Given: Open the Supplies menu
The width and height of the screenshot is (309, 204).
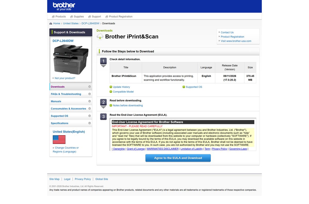Looking at the screenshot, I should 77,16.
